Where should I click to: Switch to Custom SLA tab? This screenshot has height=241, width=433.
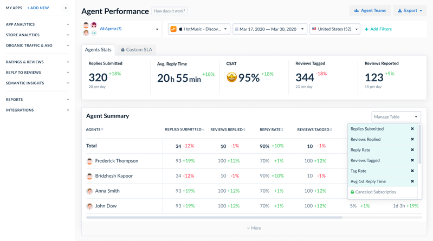(137, 50)
